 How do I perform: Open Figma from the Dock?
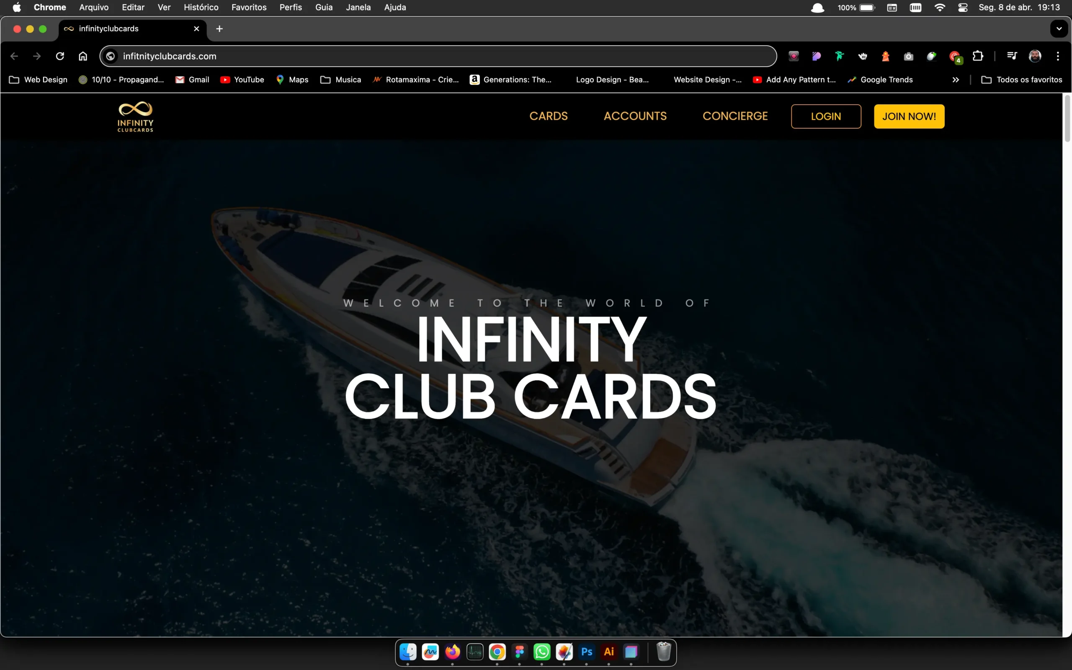point(520,652)
